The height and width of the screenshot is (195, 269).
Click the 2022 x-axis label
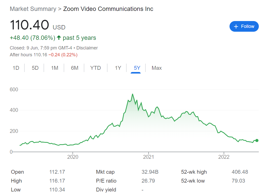pyautogui.click(x=224, y=157)
